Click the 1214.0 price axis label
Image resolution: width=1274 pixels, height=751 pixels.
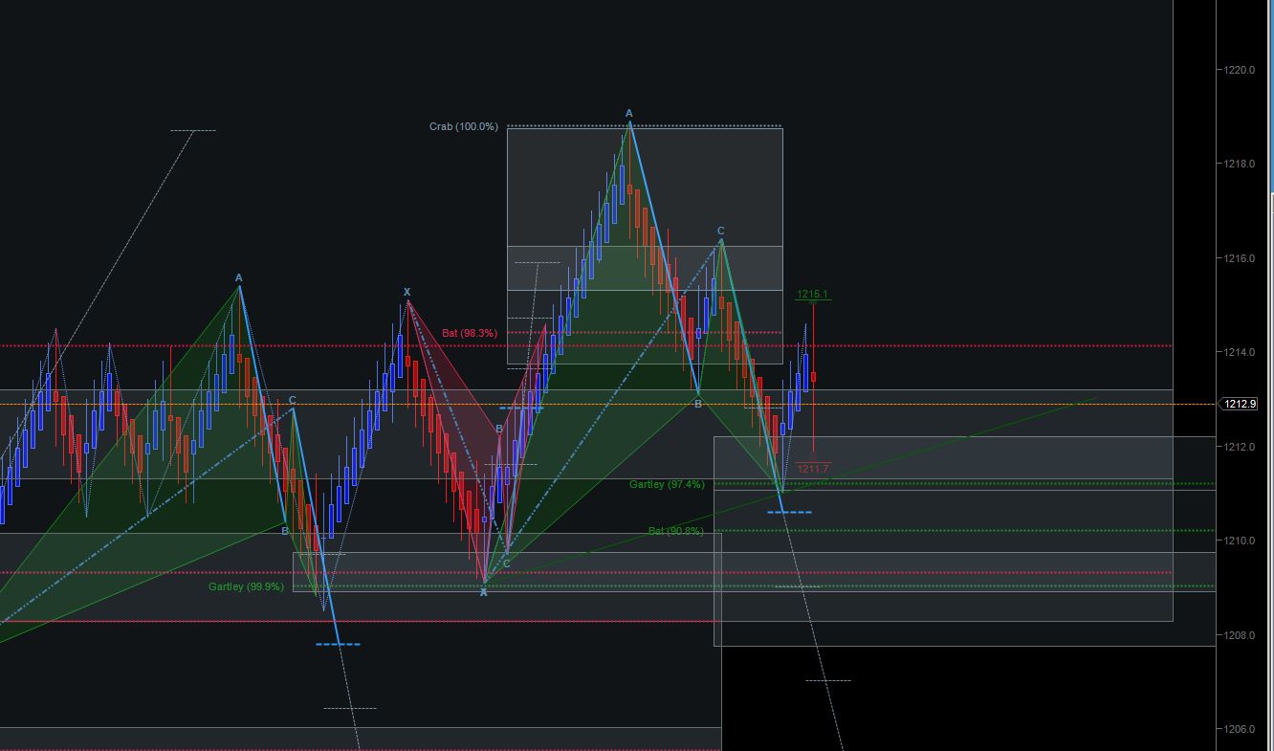click(x=1241, y=352)
